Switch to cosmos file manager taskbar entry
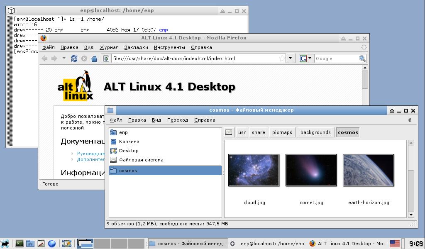 pos(188,244)
